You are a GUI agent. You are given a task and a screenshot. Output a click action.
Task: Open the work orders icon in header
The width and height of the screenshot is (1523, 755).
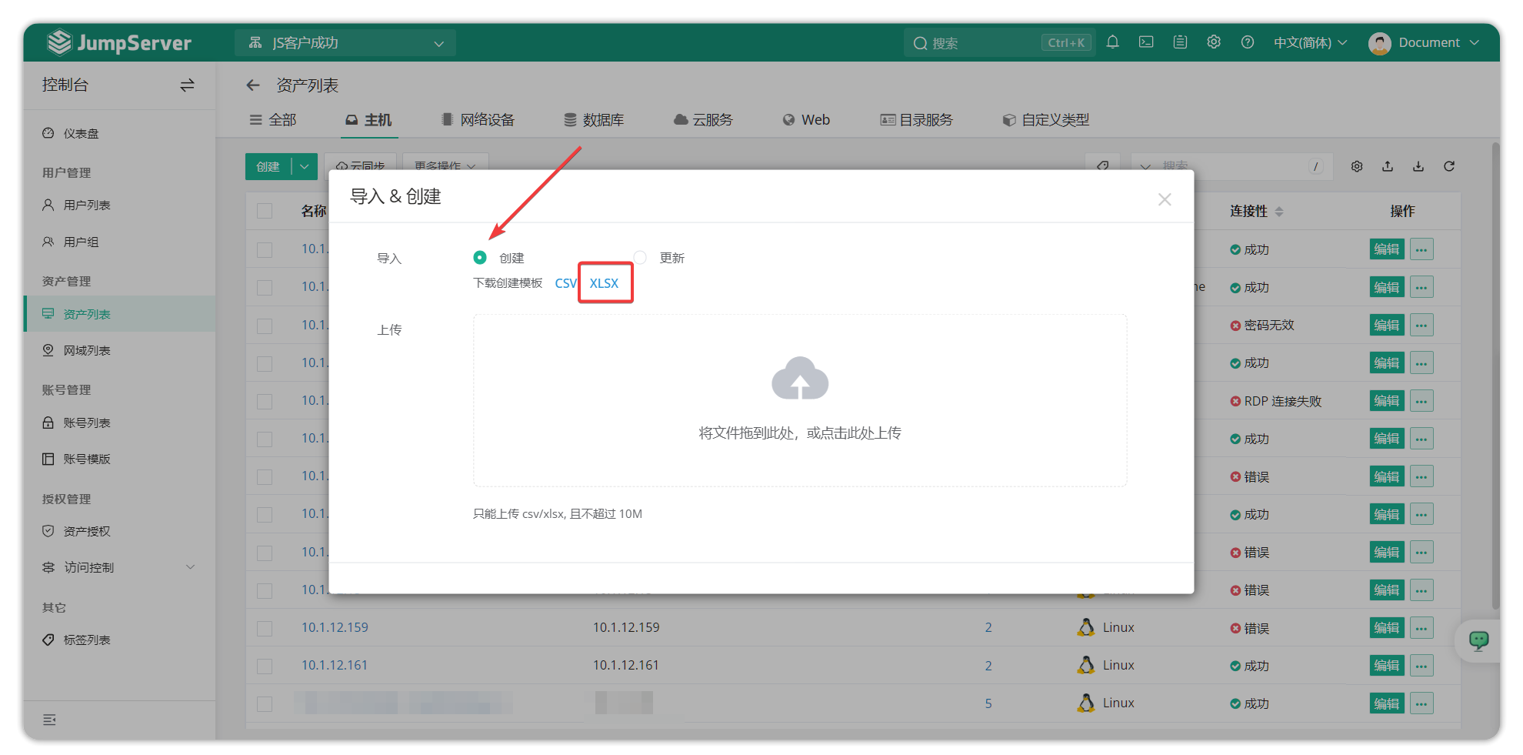coord(1180,42)
